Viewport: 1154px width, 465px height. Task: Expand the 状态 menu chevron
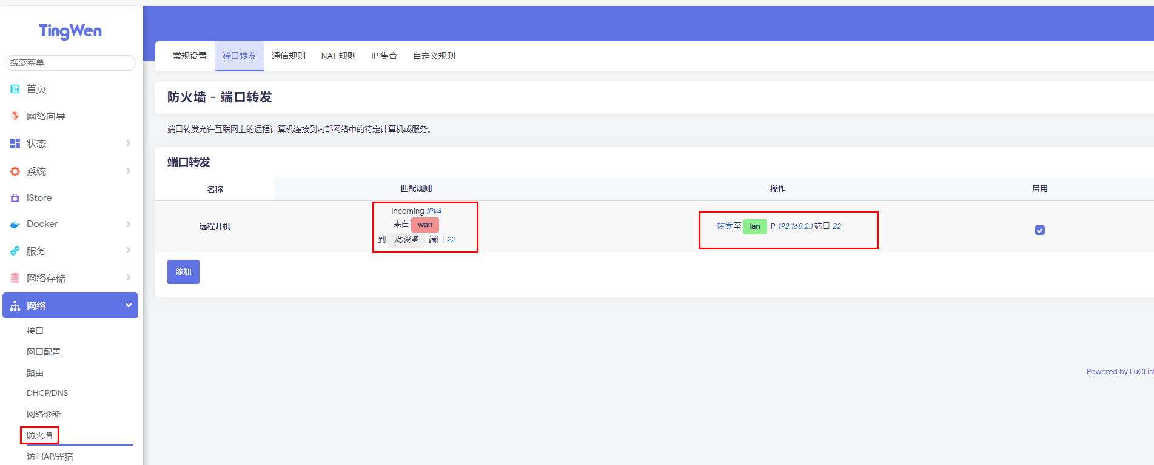[x=128, y=143]
